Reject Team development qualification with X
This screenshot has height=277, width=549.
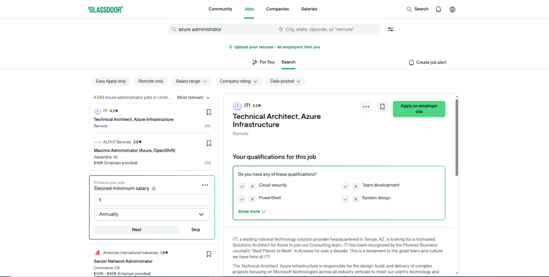coord(356,186)
